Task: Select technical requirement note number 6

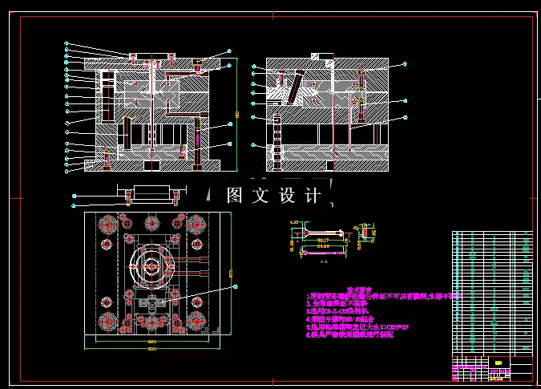Action: coord(349,334)
